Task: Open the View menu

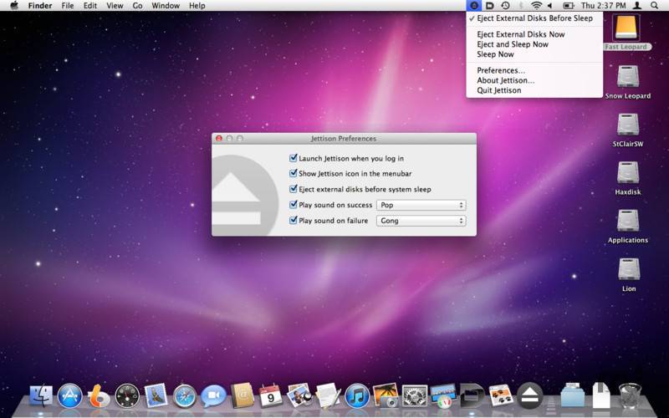Action: [x=115, y=6]
